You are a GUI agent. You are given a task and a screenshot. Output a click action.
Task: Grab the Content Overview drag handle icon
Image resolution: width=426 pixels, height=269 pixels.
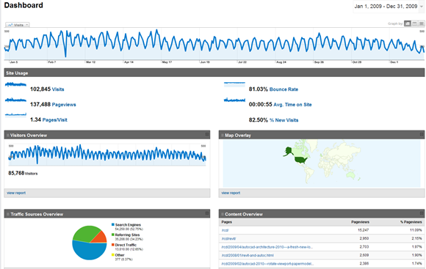pos(223,214)
